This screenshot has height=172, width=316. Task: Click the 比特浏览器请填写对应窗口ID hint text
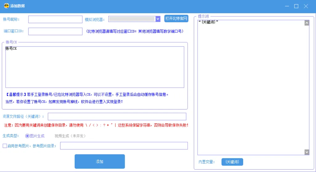tap(135, 31)
